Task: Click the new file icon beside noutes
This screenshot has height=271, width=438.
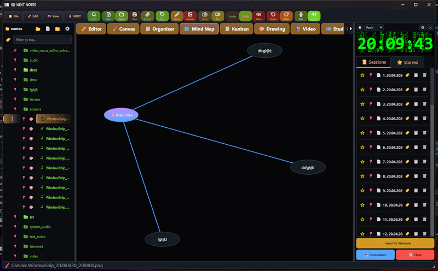Action: point(48,29)
